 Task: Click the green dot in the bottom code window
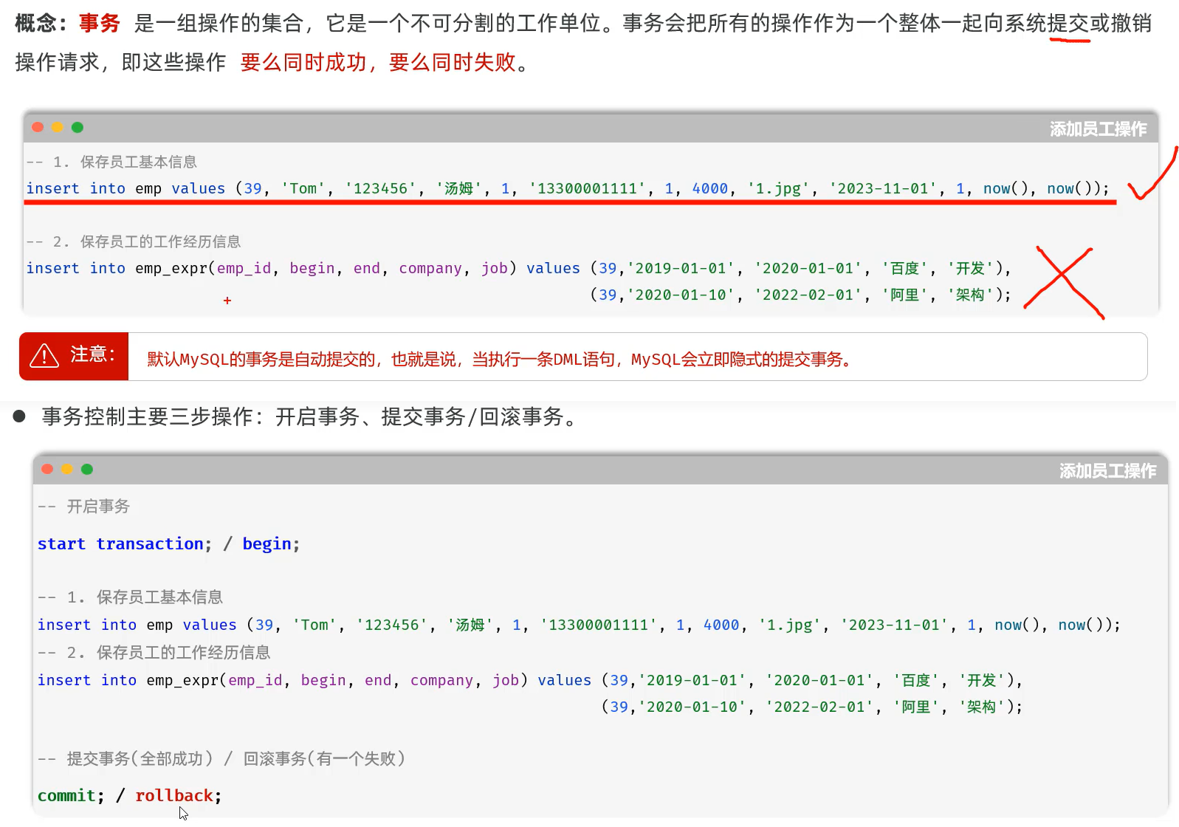coord(87,469)
